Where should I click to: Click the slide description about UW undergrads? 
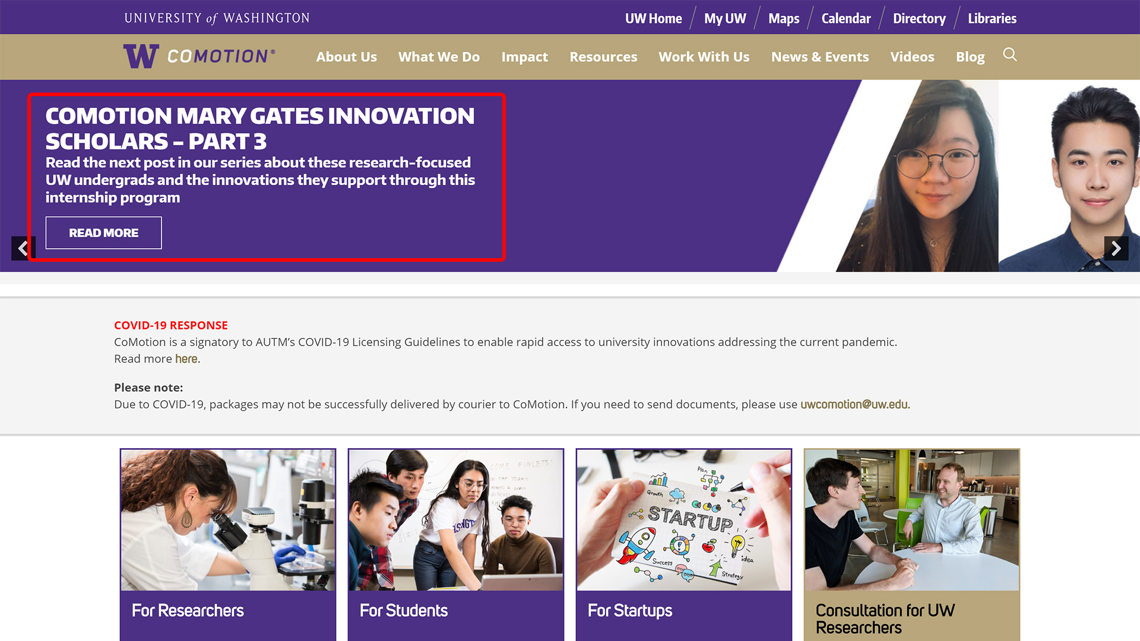coord(260,180)
